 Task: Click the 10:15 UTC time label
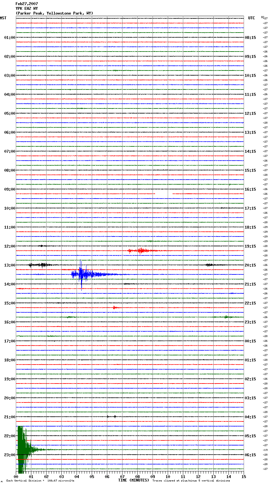coord(250,76)
